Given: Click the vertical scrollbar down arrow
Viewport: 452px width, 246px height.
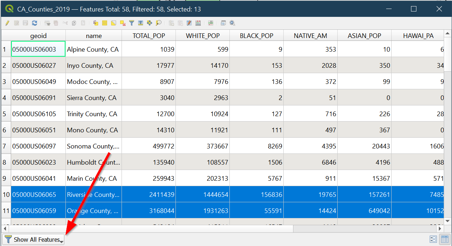Looking at the screenshot, I should (x=448, y=221).
